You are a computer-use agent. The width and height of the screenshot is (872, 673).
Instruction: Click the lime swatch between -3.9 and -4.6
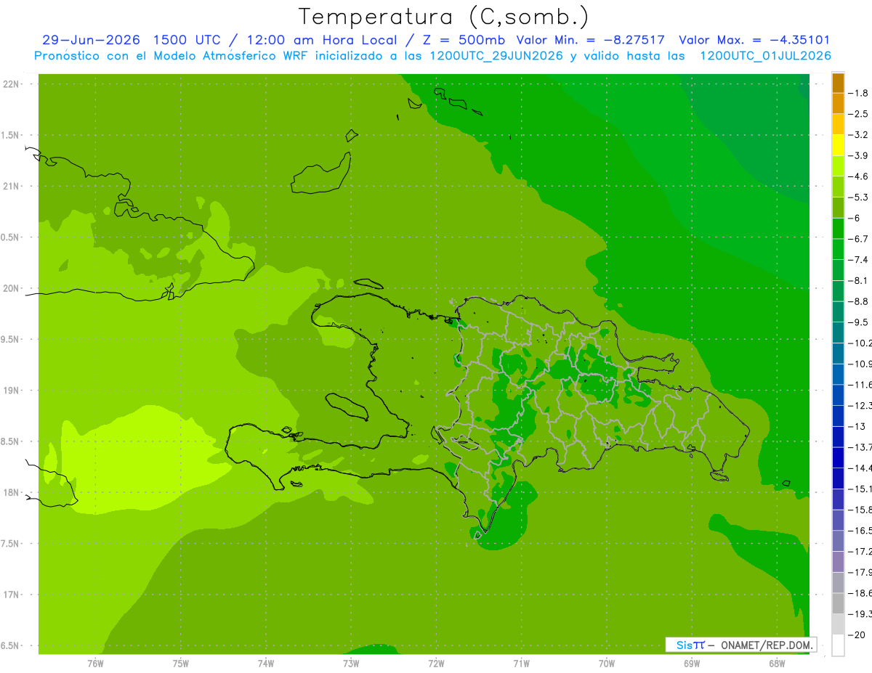coord(838,166)
